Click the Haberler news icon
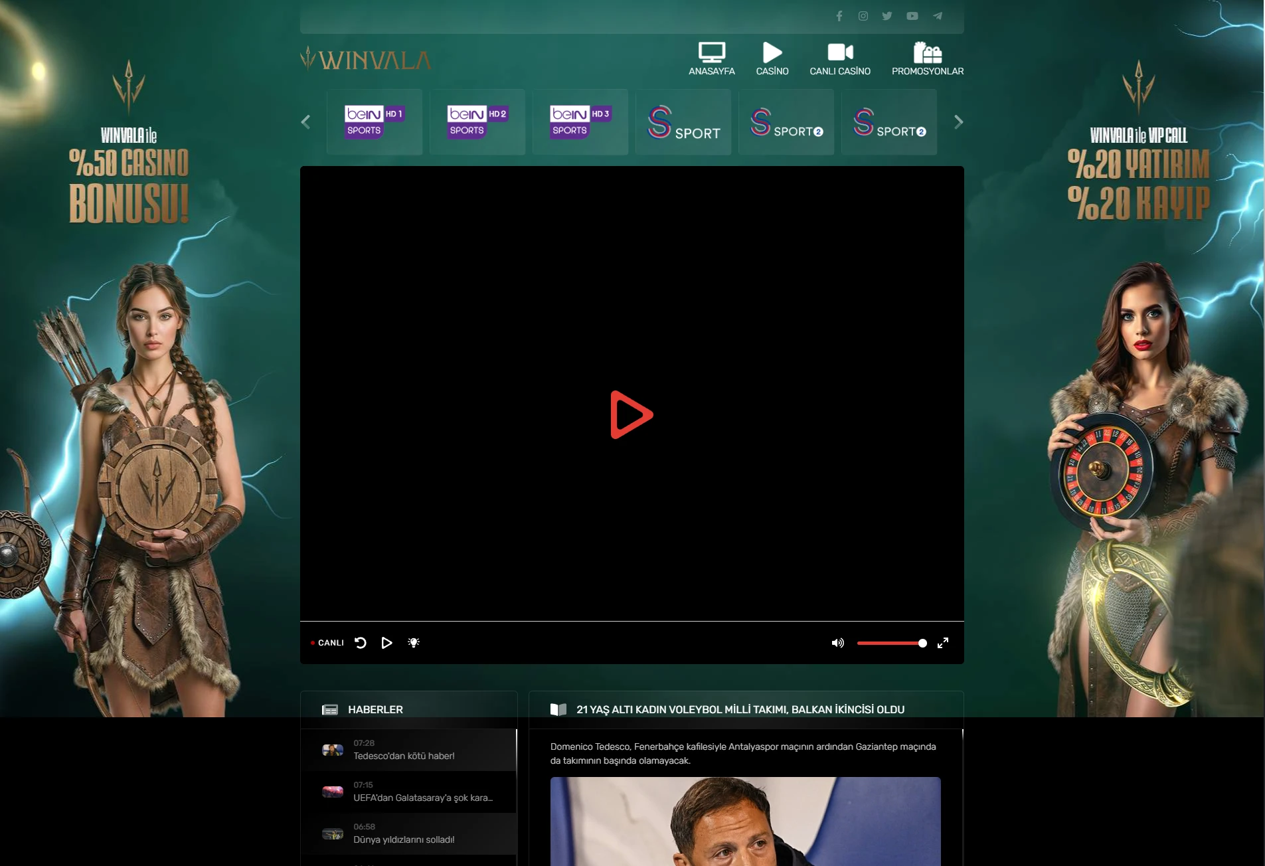Image resolution: width=1265 pixels, height=866 pixels. [x=330, y=710]
